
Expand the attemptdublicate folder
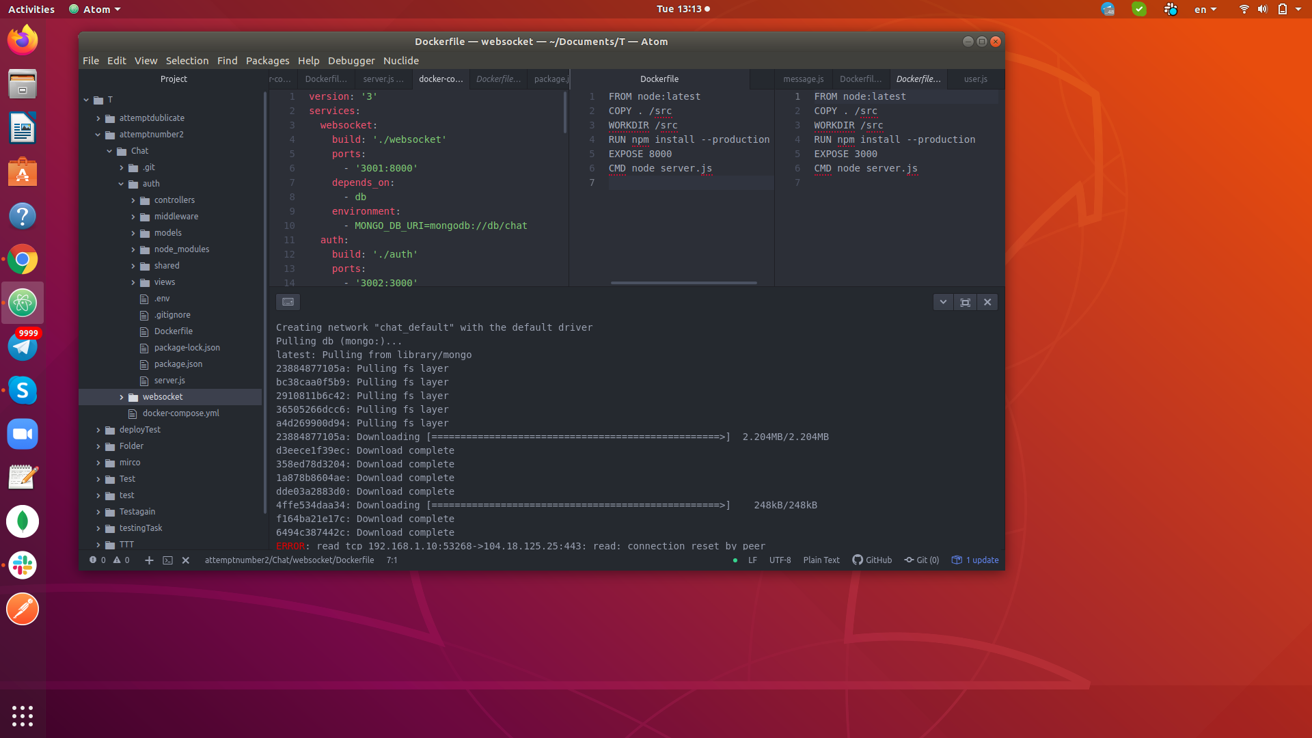click(x=98, y=118)
